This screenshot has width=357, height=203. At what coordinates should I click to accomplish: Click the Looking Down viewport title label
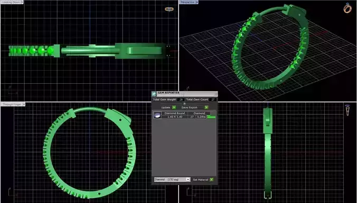(x=11, y=2)
